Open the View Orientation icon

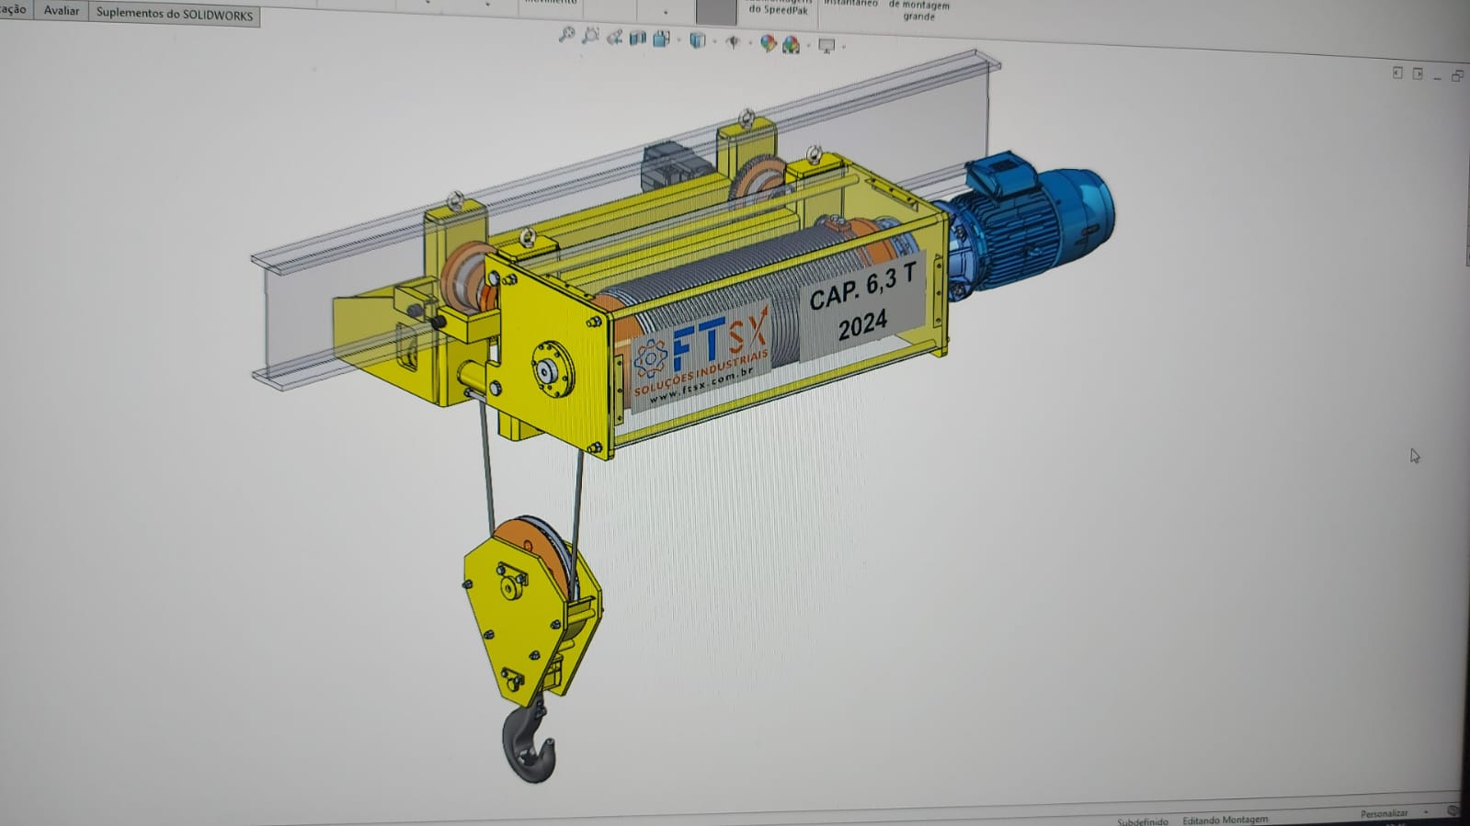click(661, 39)
